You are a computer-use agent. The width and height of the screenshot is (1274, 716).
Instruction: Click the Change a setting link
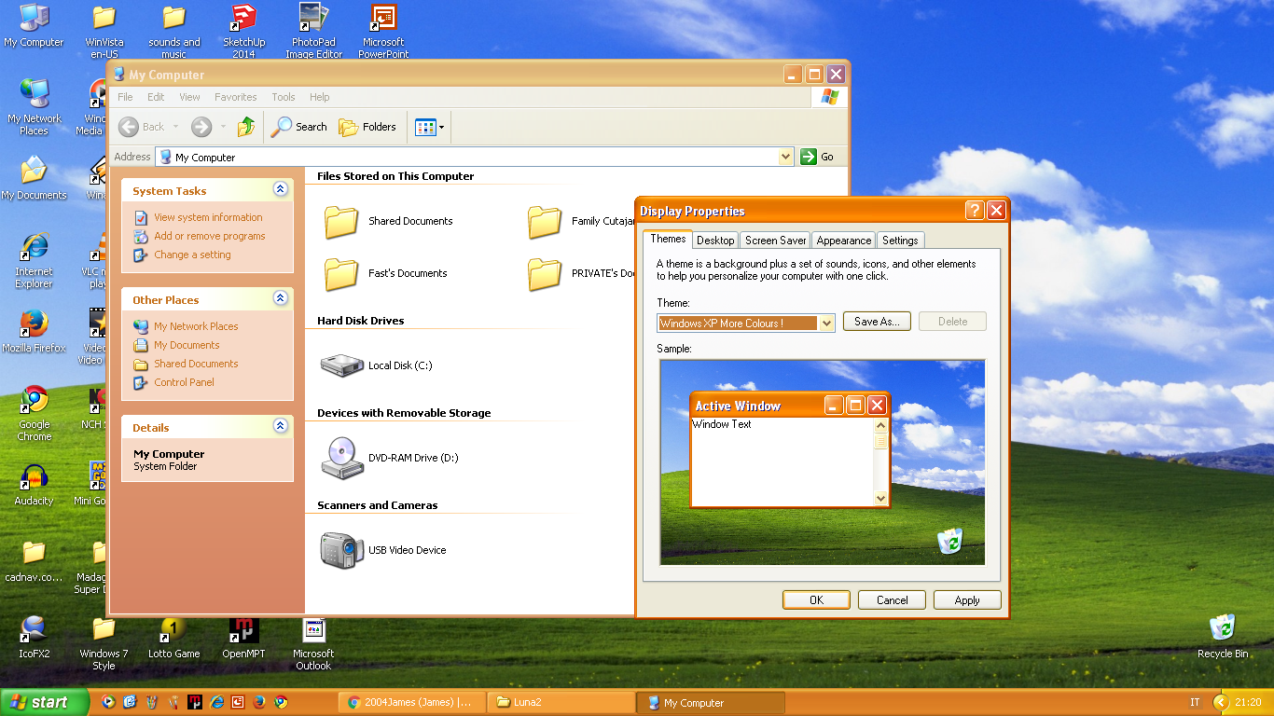click(192, 255)
